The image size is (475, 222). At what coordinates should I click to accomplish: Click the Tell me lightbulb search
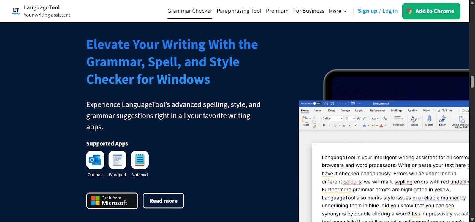445,110
